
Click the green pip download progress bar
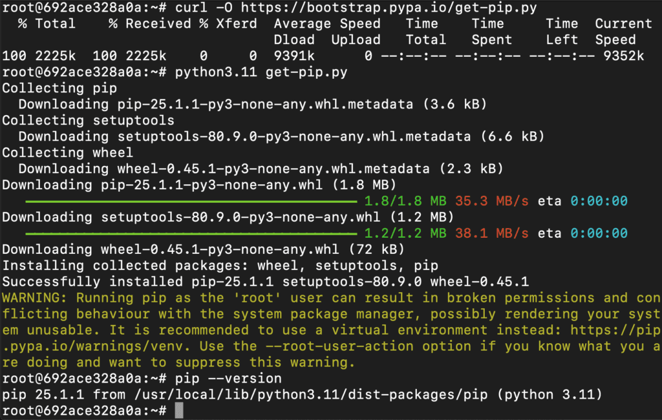(191, 202)
